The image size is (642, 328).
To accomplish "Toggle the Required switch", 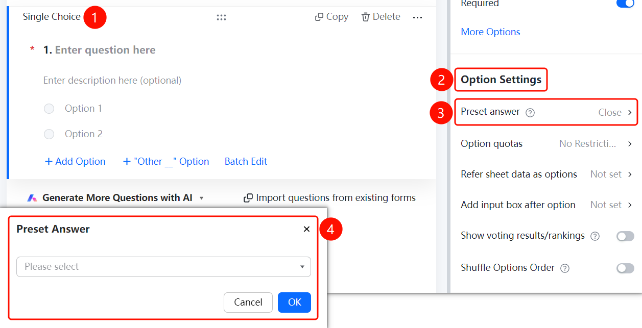I will pos(625,3).
